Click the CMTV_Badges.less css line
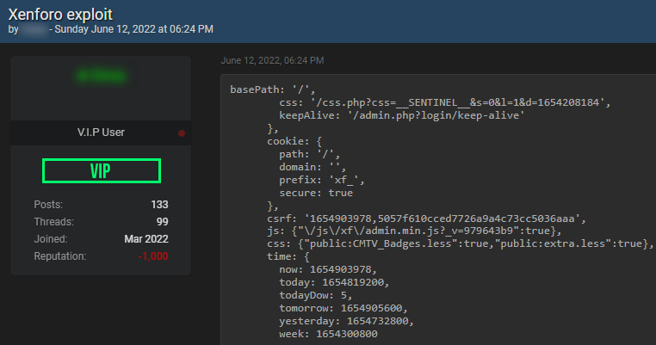The height and width of the screenshot is (345, 656). pyautogui.click(x=461, y=243)
